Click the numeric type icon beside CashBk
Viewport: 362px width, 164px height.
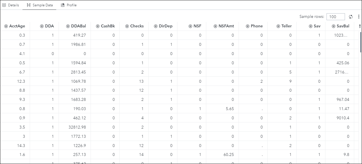click(97, 26)
